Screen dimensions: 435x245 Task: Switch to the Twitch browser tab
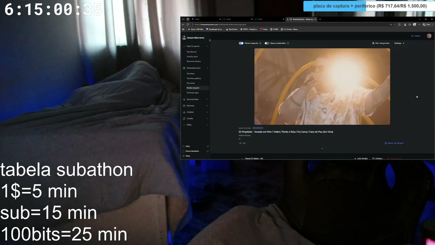click(x=206, y=19)
